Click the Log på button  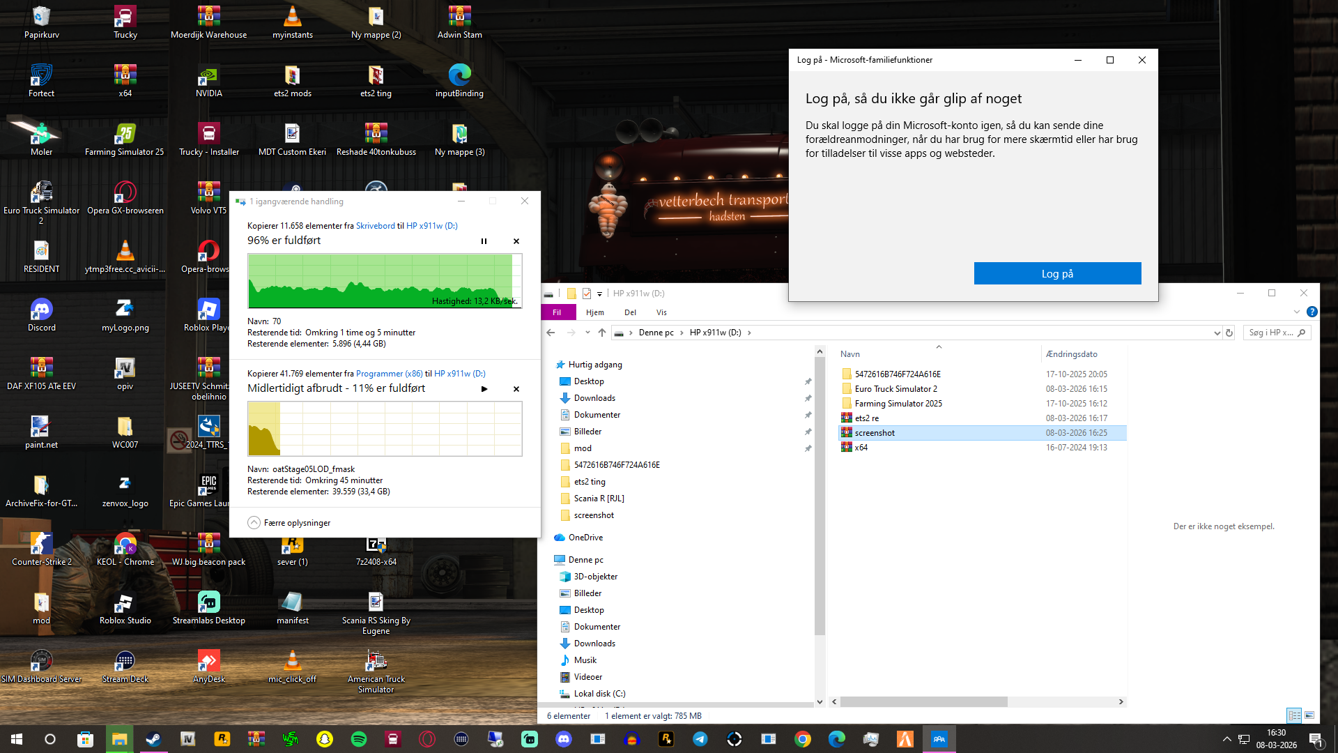coord(1057,273)
